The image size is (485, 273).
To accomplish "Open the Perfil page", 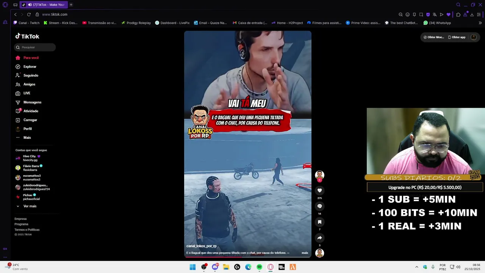I will [23, 129].
